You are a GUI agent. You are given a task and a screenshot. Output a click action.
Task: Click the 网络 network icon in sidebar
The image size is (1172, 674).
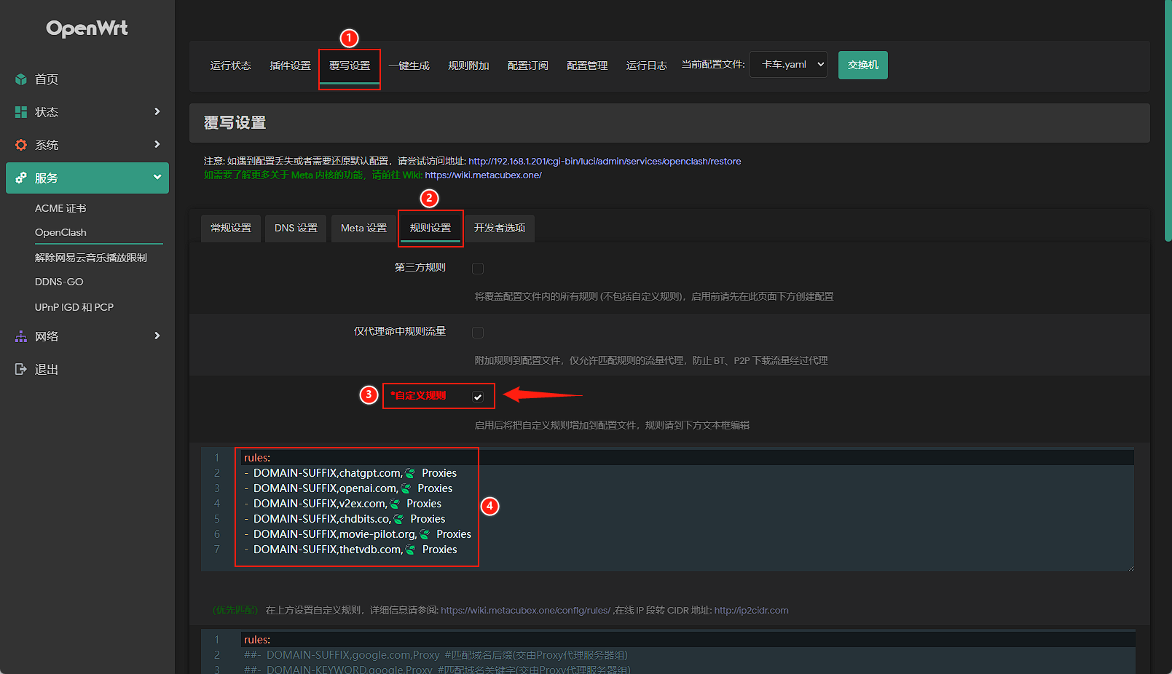[21, 336]
